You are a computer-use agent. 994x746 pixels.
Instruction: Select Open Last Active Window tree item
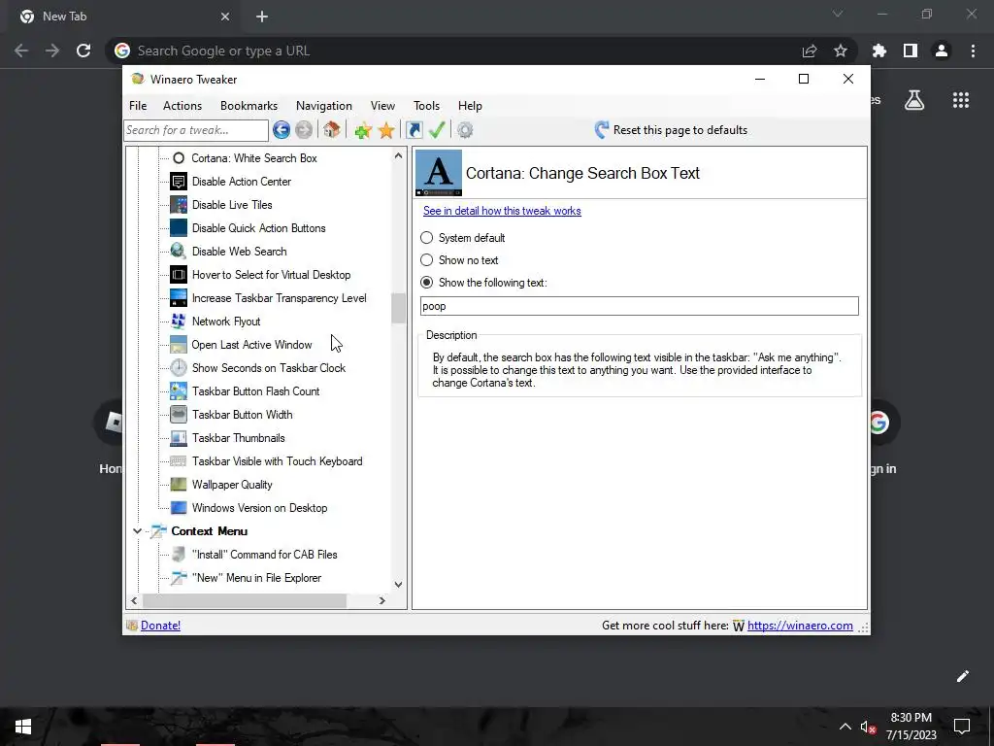point(251,345)
